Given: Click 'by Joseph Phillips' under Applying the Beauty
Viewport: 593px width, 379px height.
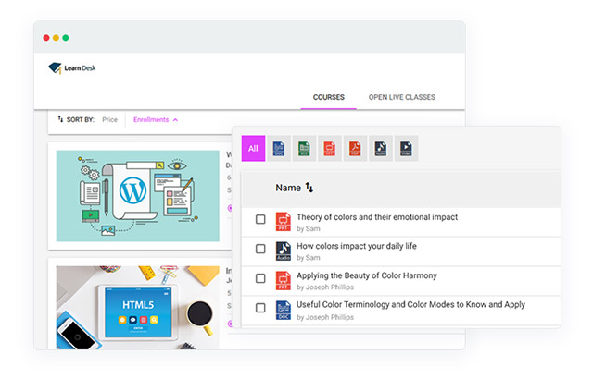Looking at the screenshot, I should (x=325, y=287).
